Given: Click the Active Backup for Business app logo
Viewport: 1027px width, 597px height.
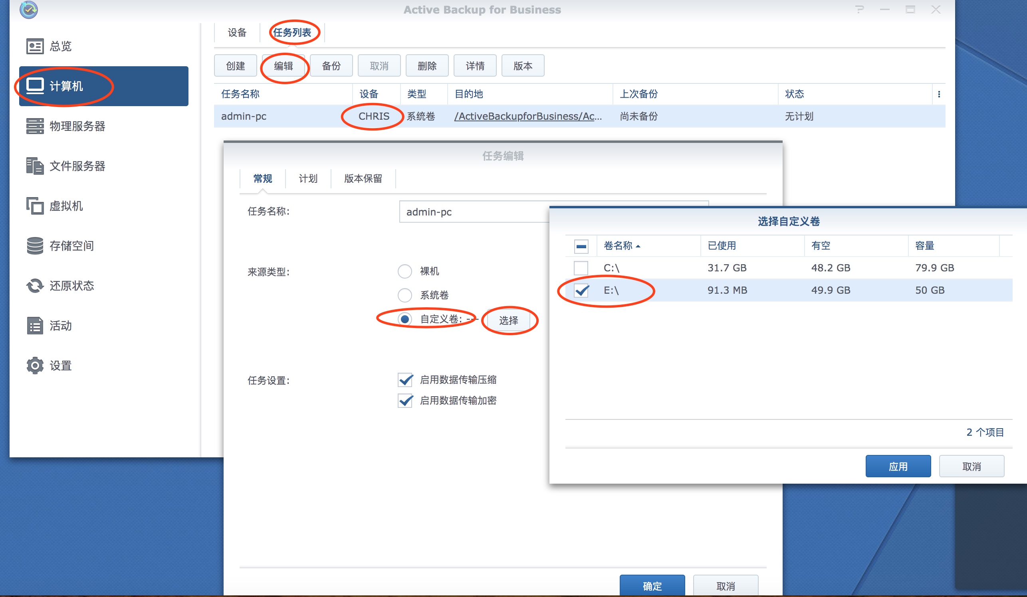Looking at the screenshot, I should point(28,9).
